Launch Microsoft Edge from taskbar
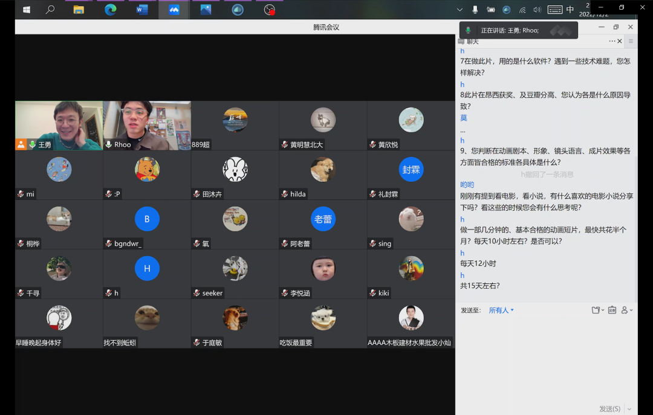 [x=111, y=10]
